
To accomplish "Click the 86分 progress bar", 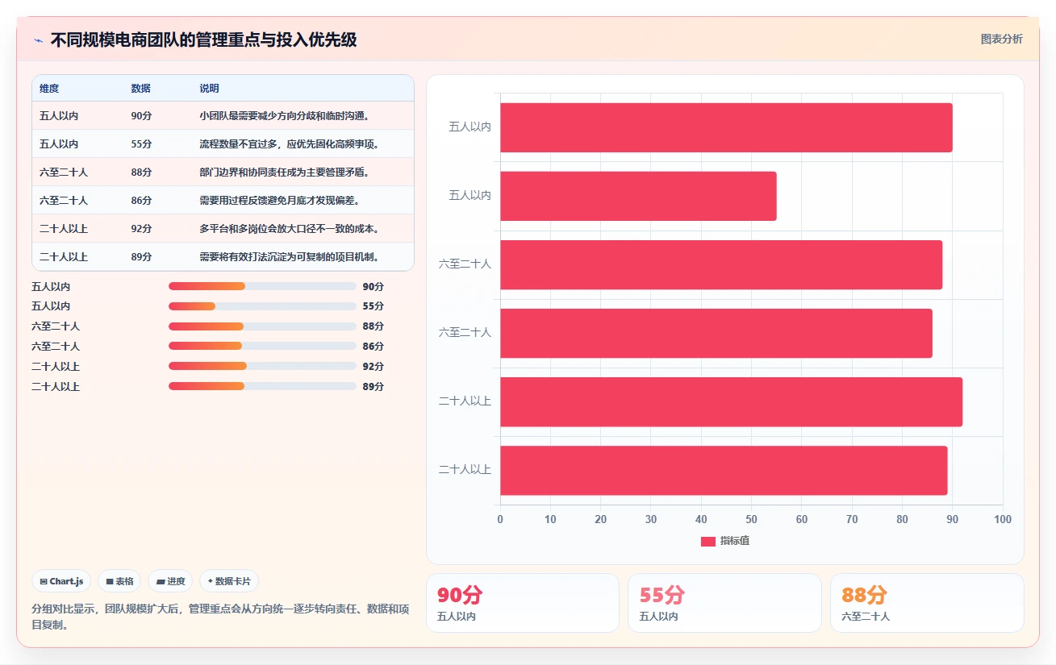I will pyautogui.click(x=262, y=346).
